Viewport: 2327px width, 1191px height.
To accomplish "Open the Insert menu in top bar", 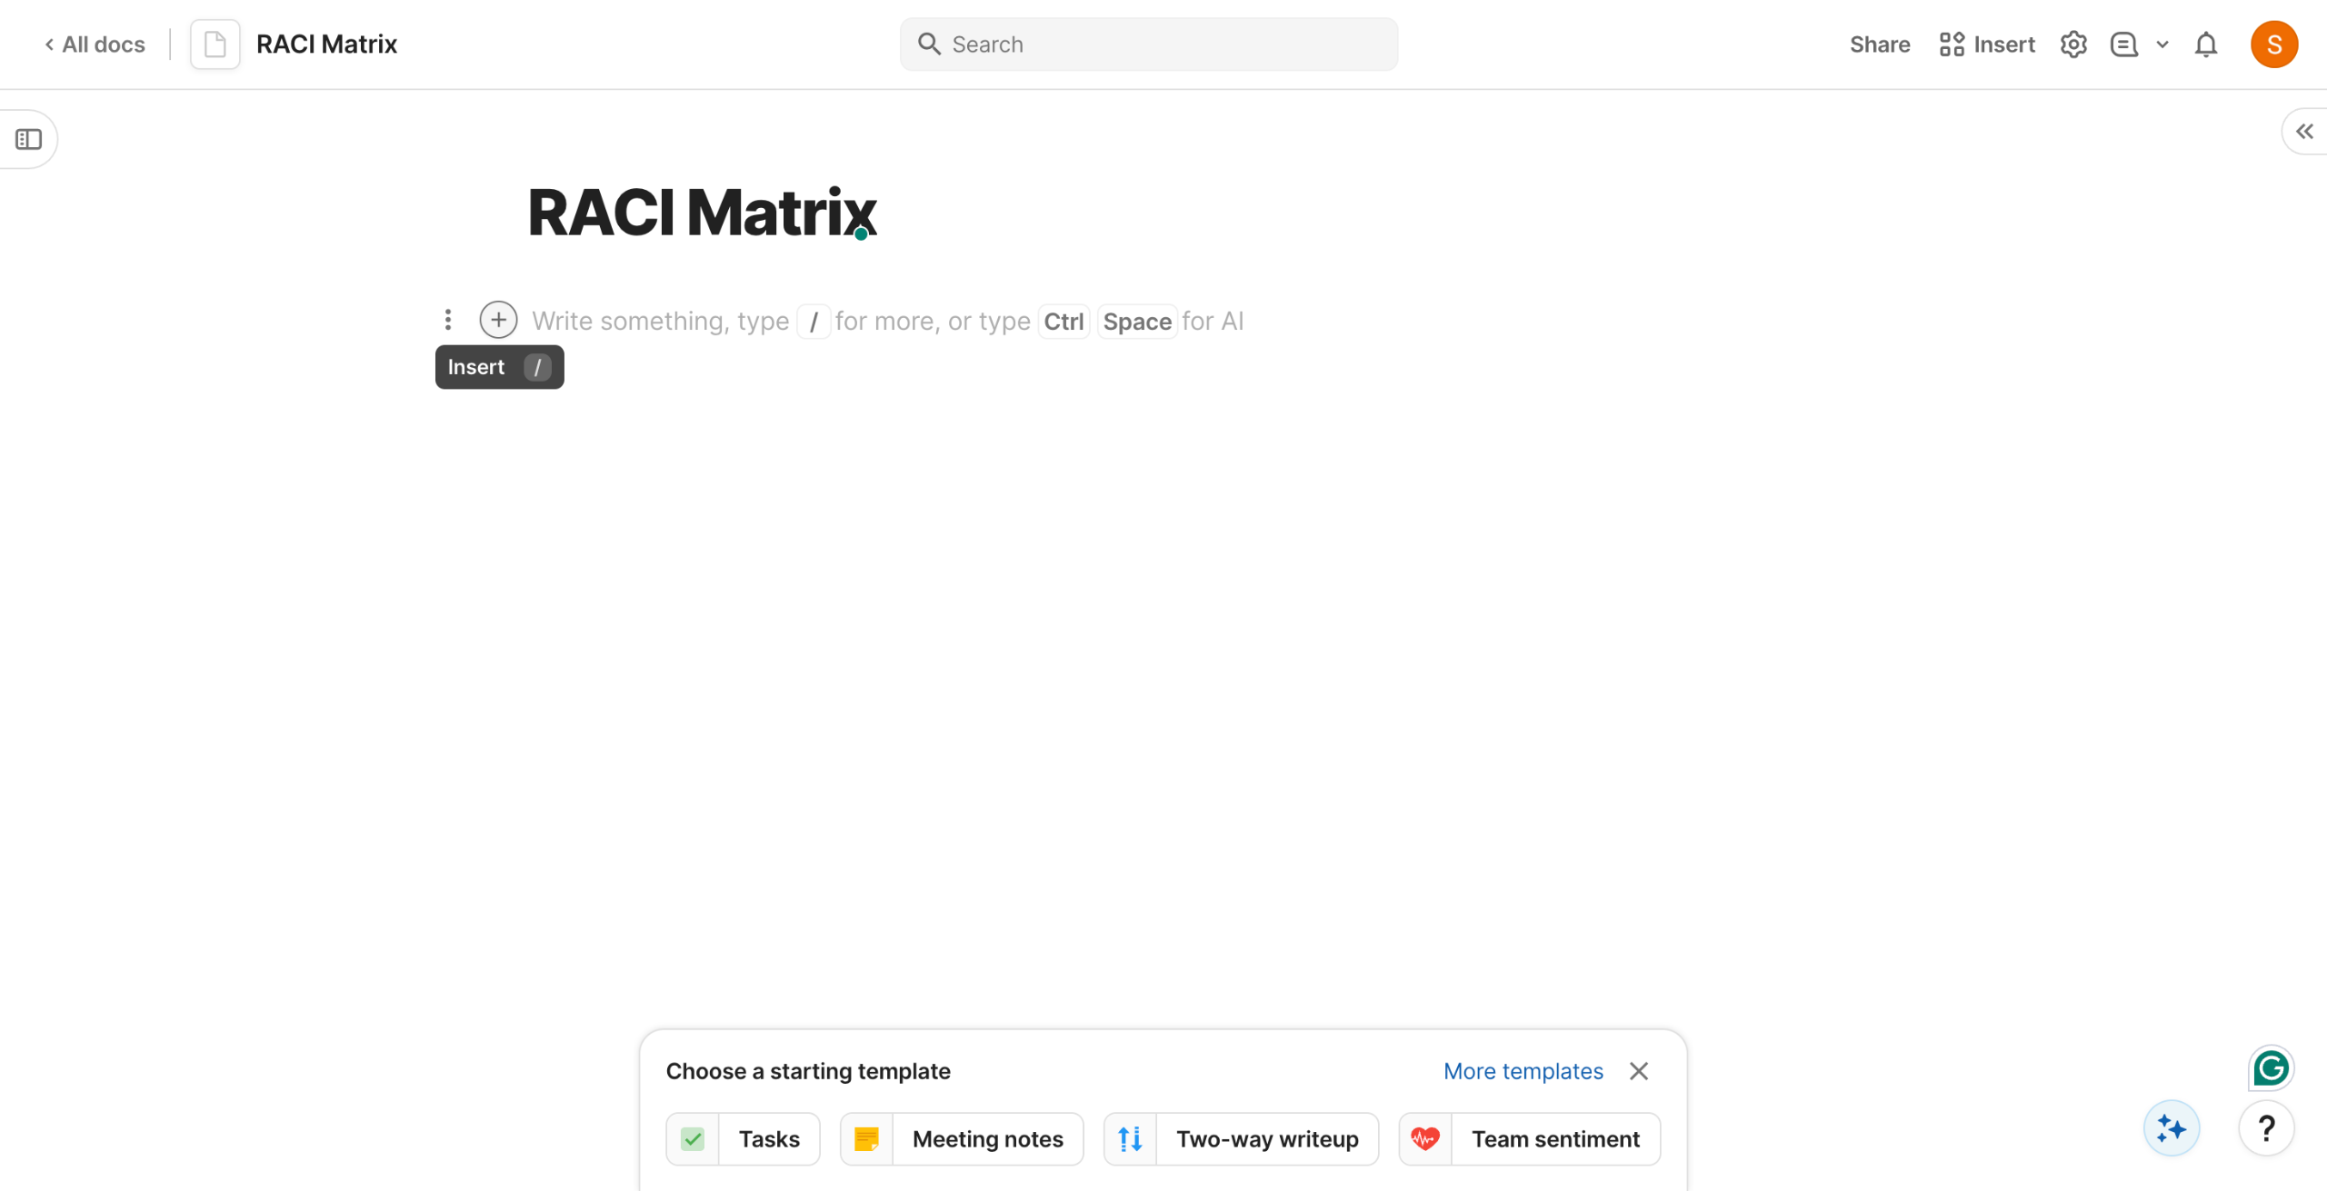I will click(1987, 45).
